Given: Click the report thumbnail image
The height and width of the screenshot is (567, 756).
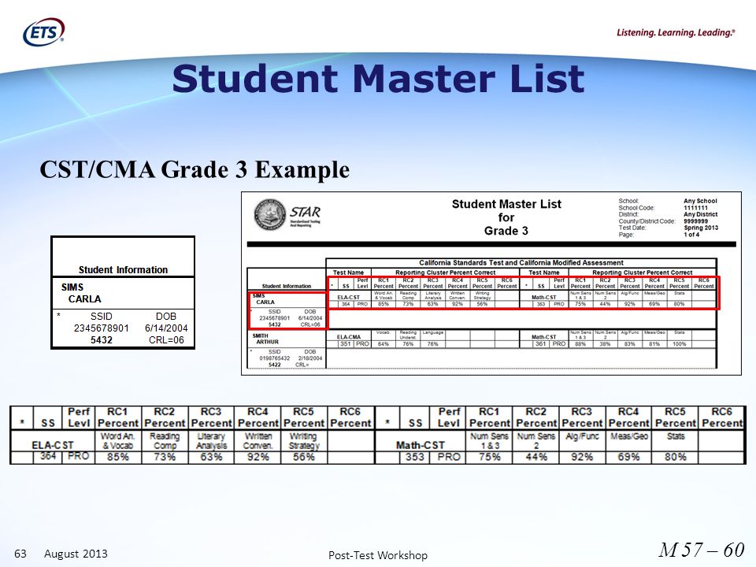Looking at the screenshot, I should click(491, 283).
